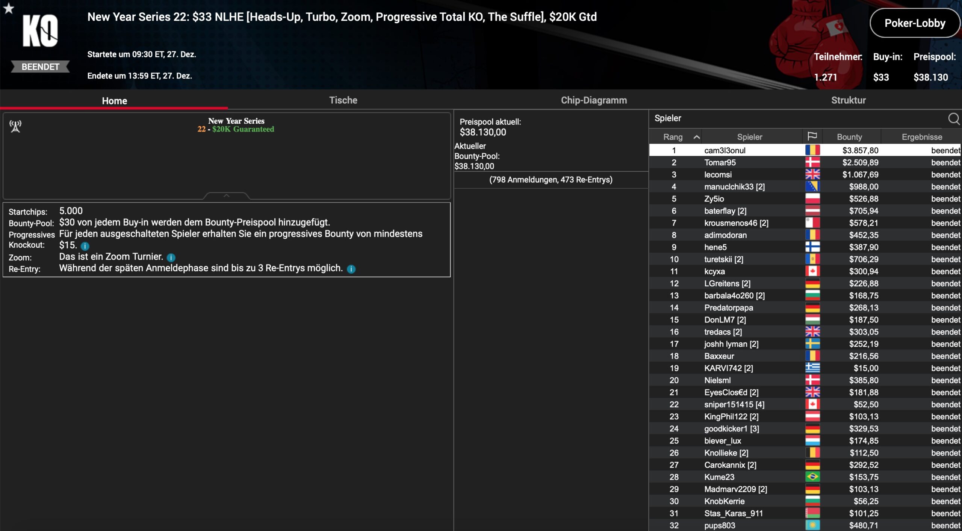
Task: Click info icon next to Progressive Knockout
Action: pos(85,246)
